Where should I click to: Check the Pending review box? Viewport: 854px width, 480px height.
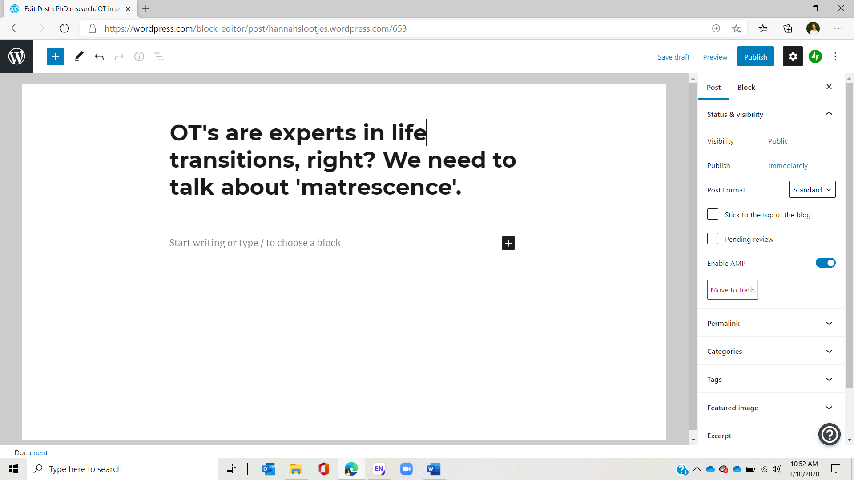[x=713, y=239]
